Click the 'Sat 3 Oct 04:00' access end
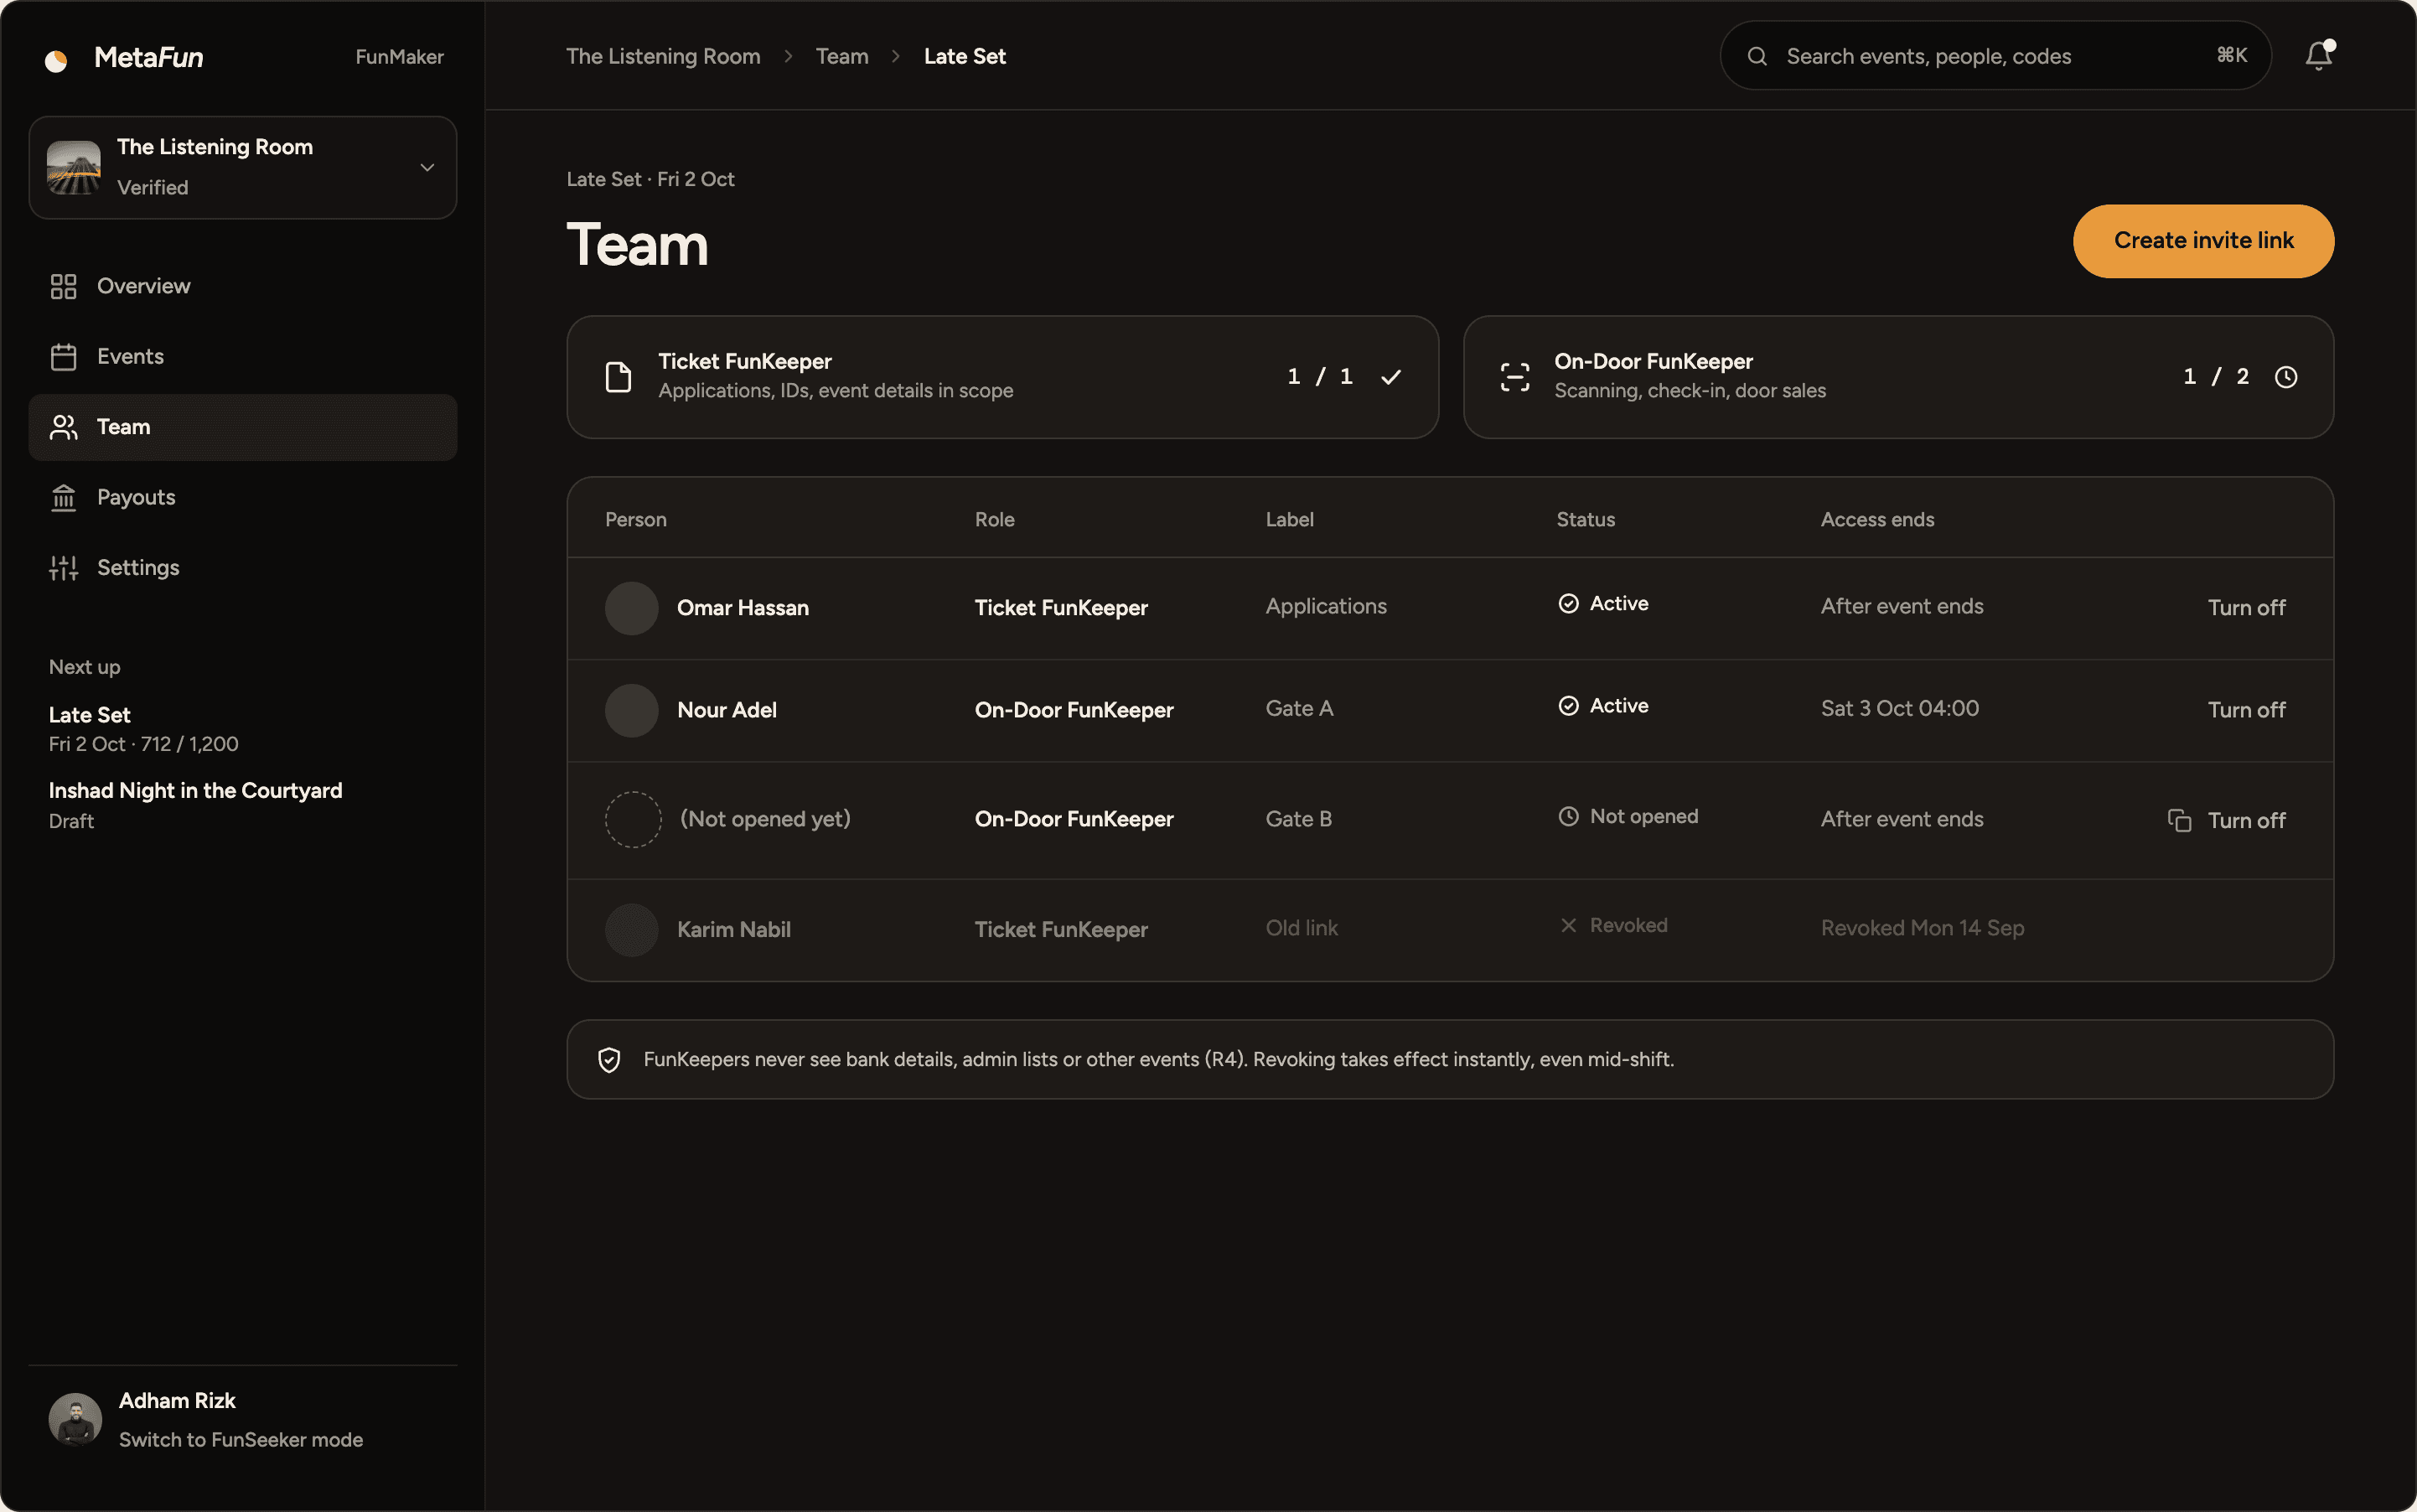 point(1899,708)
